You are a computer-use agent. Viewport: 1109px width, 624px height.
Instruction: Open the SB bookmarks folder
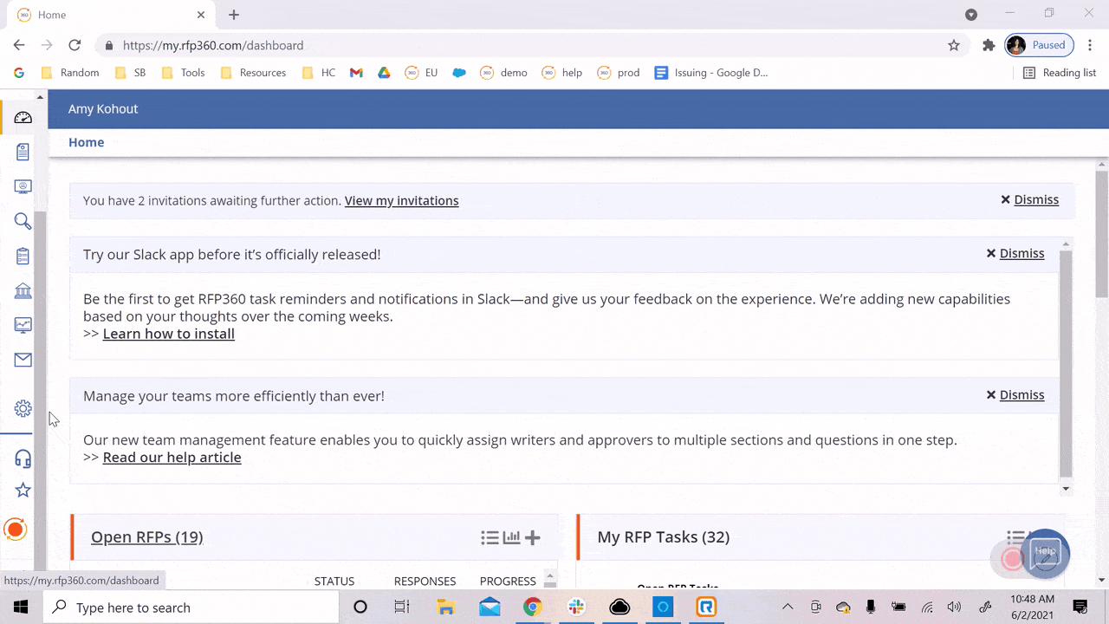coord(131,73)
